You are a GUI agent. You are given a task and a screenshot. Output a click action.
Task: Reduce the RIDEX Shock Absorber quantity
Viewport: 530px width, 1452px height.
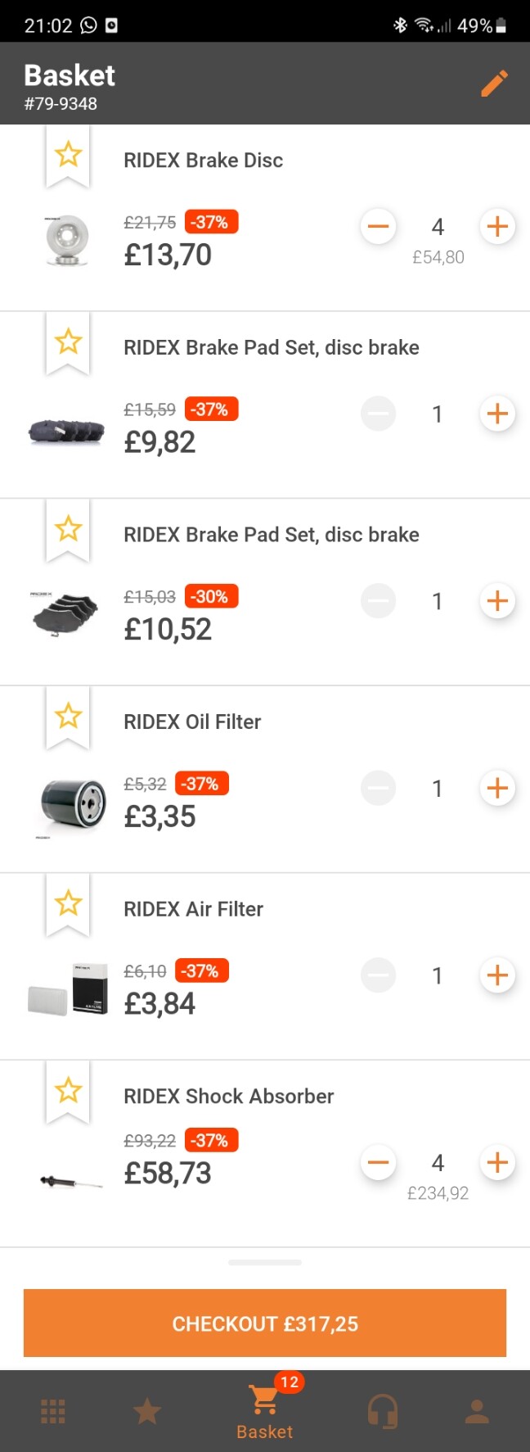coord(379,1162)
